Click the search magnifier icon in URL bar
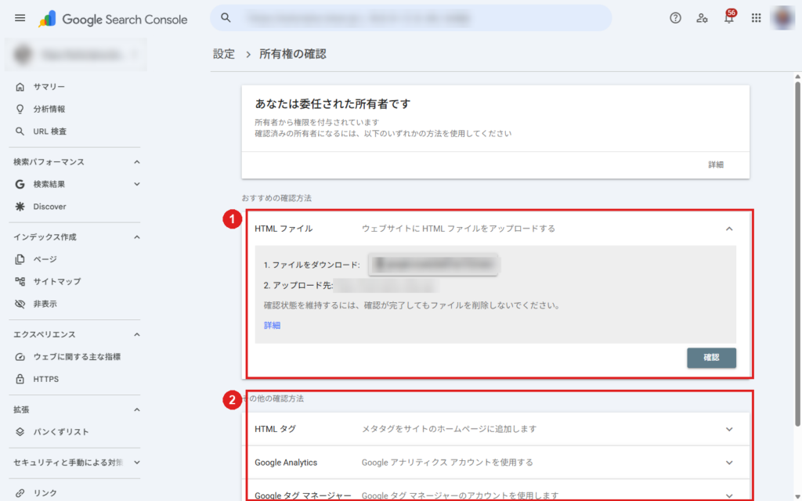Screen dimensions: 802x501 pos(226,18)
